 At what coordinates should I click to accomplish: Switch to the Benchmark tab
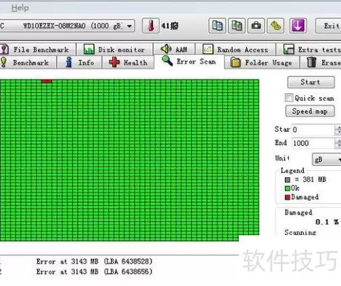pyautogui.click(x=28, y=62)
